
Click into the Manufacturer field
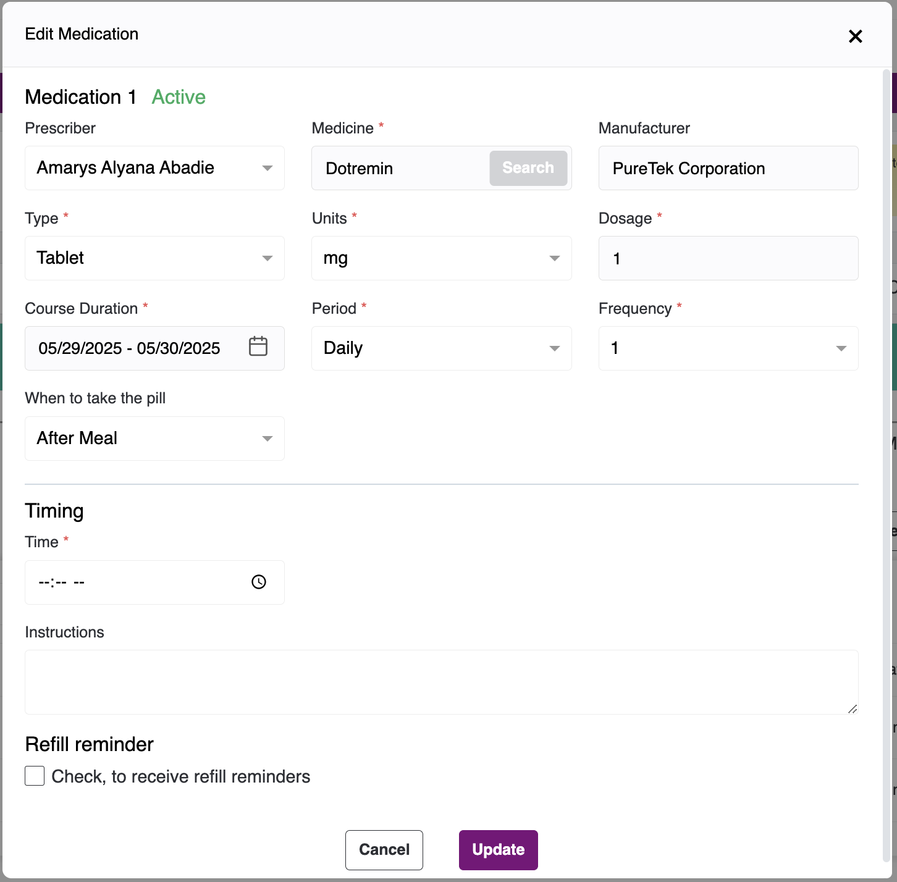pyautogui.click(x=728, y=168)
